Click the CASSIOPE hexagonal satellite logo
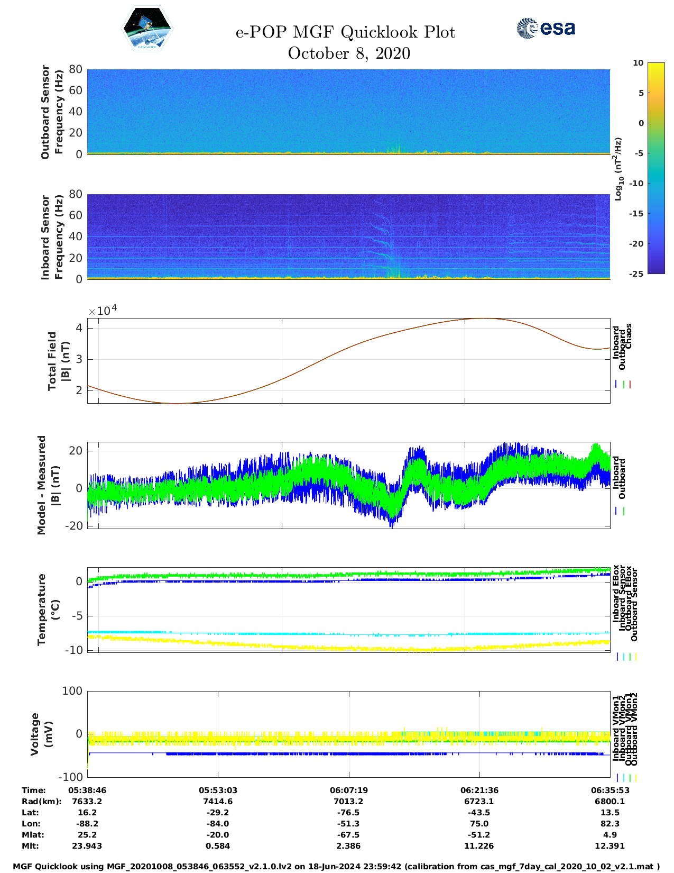674x873 pixels. pos(147,29)
